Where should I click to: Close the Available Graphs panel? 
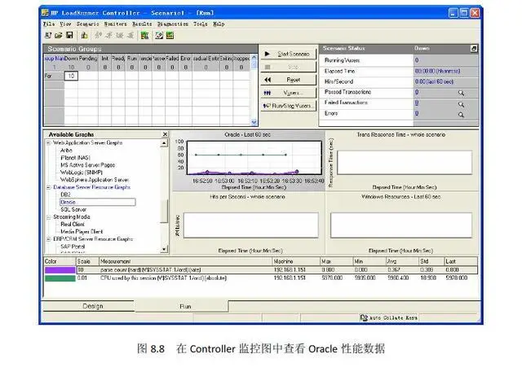click(165, 134)
